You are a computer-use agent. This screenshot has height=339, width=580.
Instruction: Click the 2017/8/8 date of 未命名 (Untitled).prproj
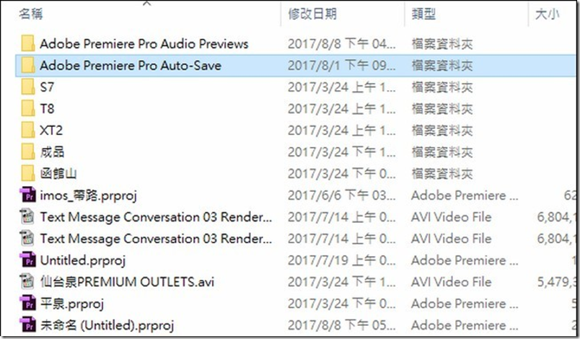(x=314, y=325)
